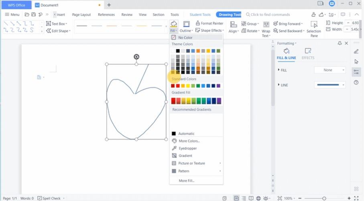Choose the Automatic fill color

coord(186,133)
